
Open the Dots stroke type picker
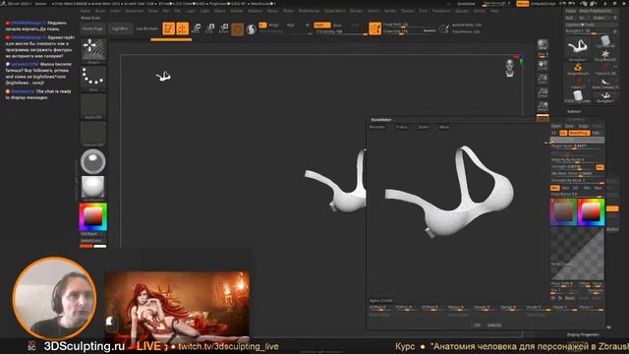click(93, 78)
